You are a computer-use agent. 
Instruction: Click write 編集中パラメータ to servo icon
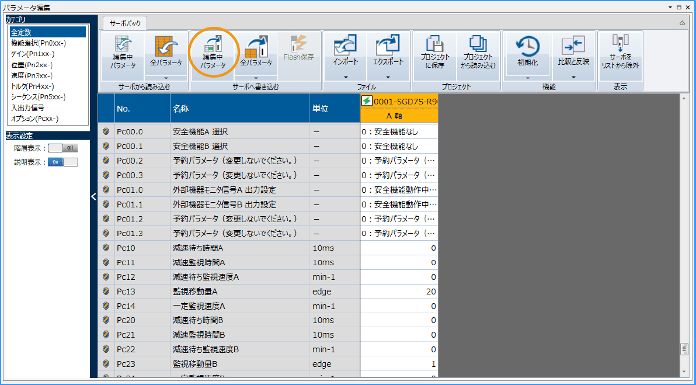click(x=213, y=46)
